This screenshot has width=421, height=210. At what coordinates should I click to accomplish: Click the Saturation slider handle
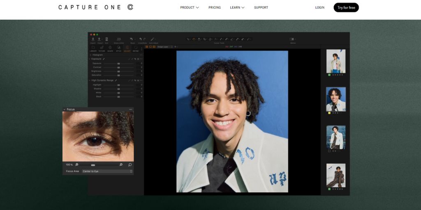click(118, 75)
